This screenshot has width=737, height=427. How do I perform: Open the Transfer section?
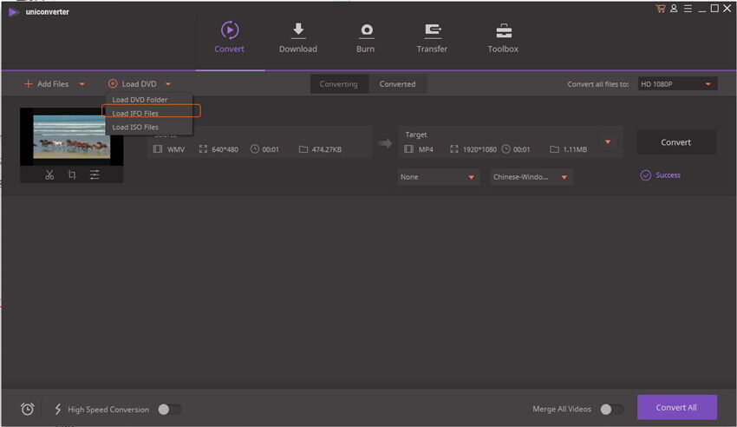point(432,37)
